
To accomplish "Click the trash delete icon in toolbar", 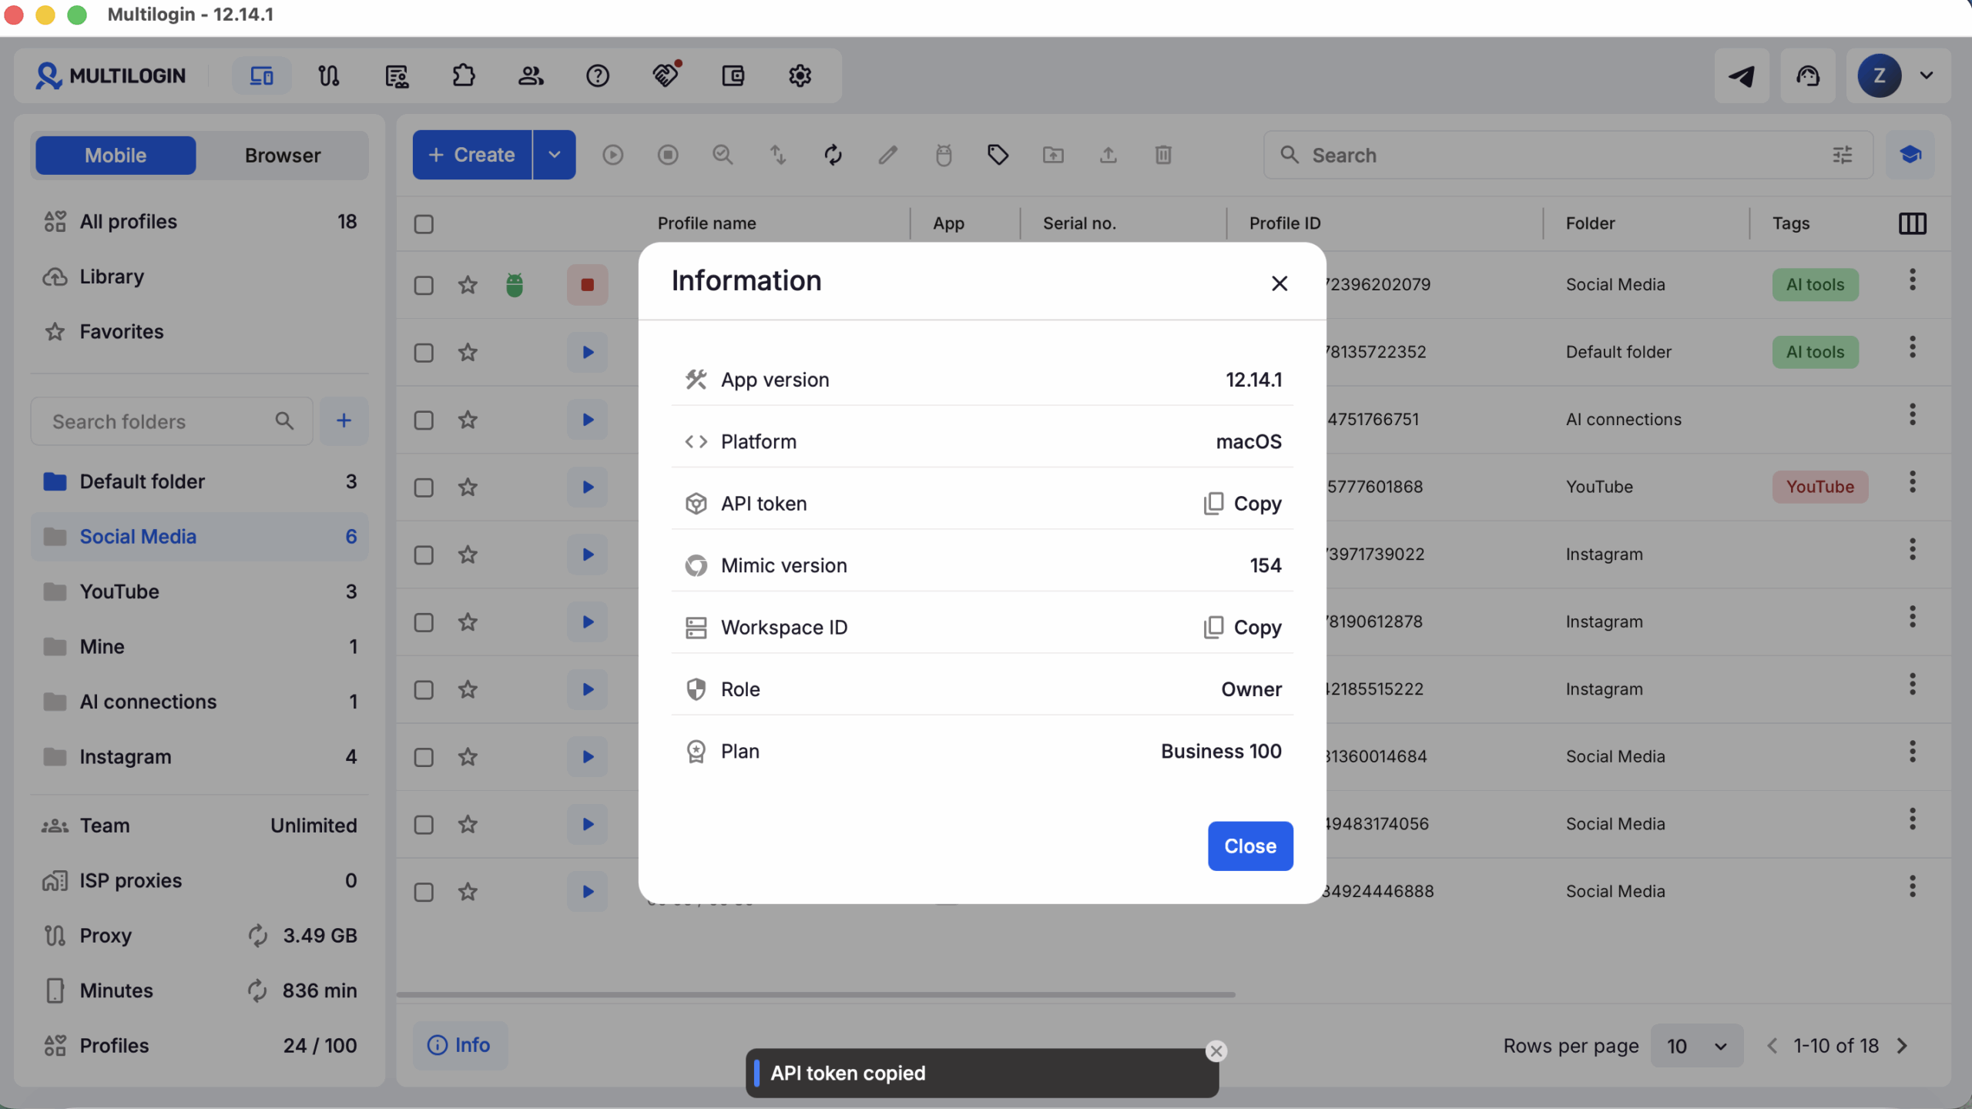I will (1163, 155).
